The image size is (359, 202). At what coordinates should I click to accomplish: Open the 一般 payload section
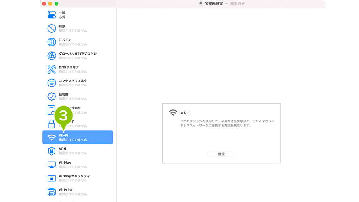(x=78, y=15)
